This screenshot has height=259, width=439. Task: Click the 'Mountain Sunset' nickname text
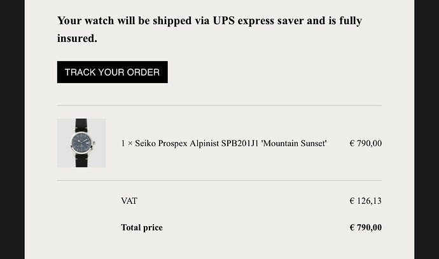click(294, 143)
